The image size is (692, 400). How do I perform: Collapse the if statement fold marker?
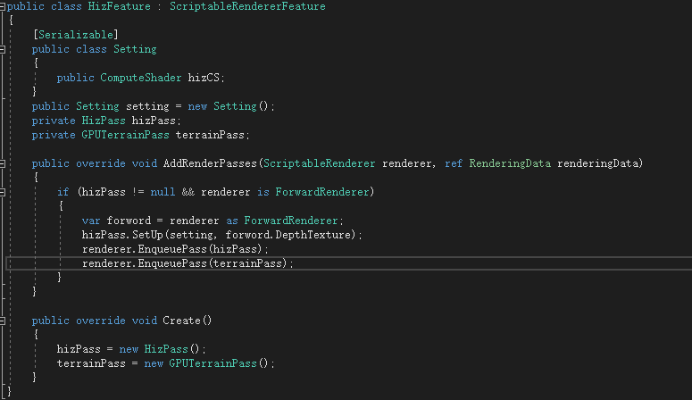[x=2, y=192]
